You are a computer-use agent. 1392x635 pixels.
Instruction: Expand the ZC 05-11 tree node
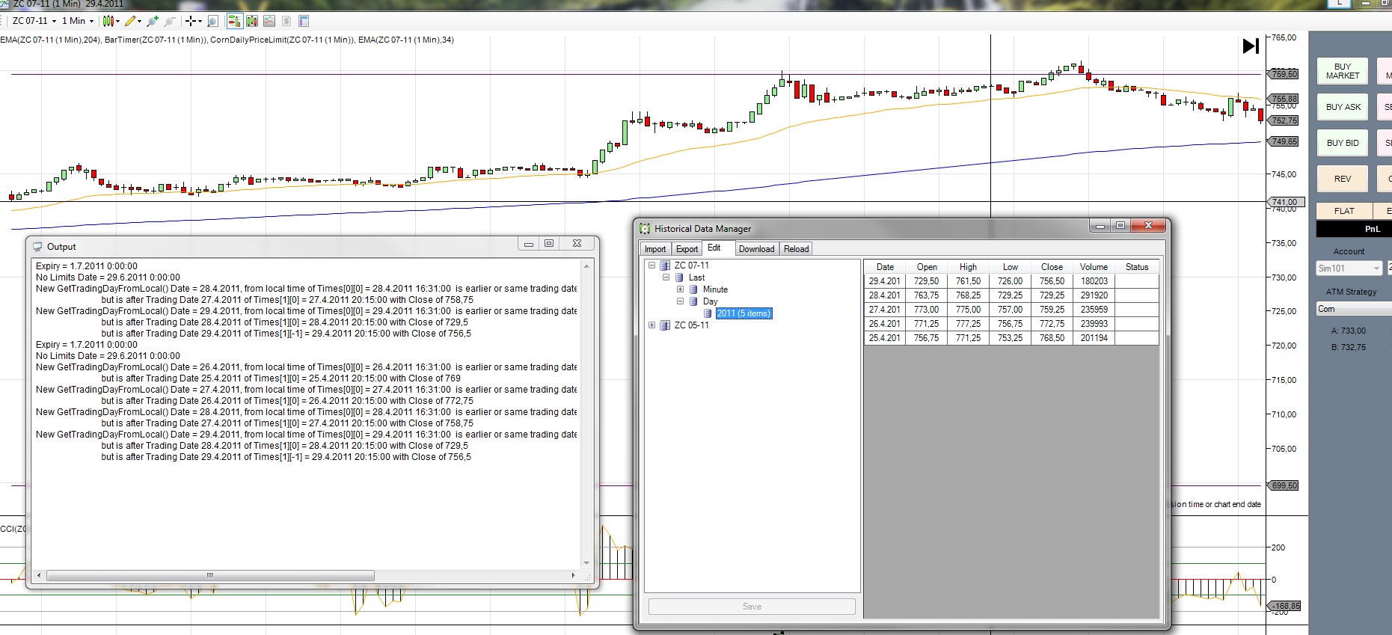651,325
